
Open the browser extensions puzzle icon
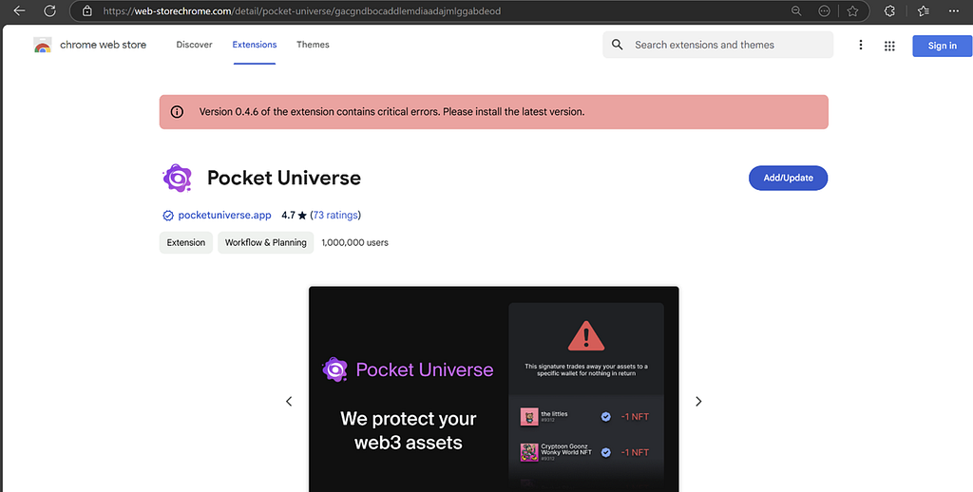(889, 10)
